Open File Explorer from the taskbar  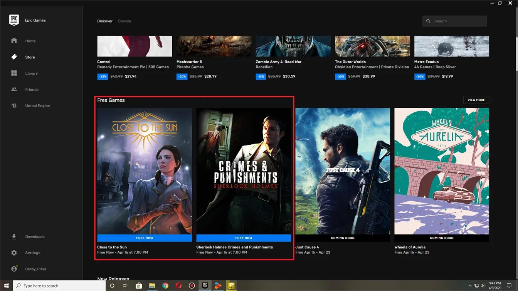152,286
